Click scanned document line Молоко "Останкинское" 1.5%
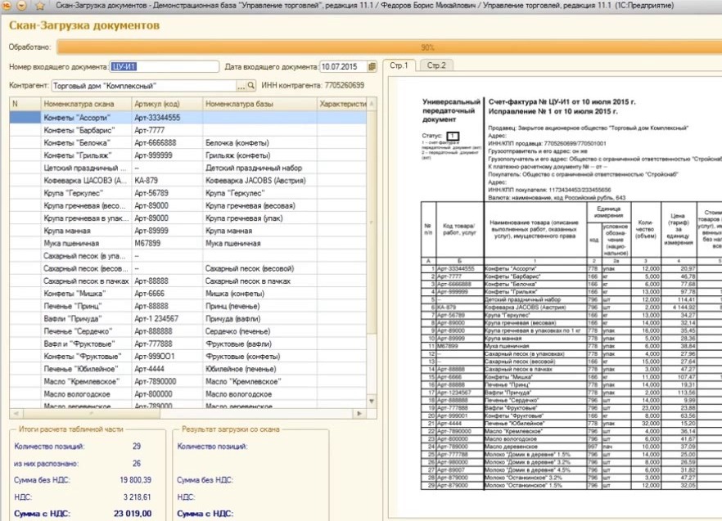722x521 pixels. coord(523,486)
